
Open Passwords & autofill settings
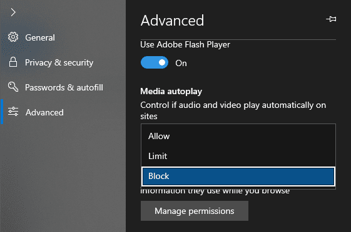point(64,87)
